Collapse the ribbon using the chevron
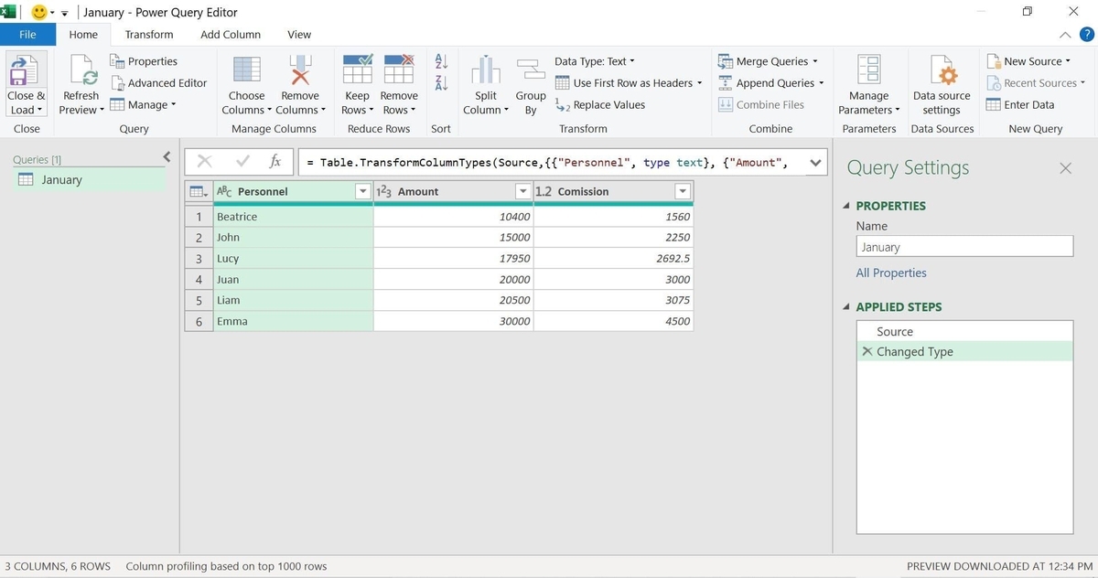Screen dimensions: 1098x578 pos(1064,34)
